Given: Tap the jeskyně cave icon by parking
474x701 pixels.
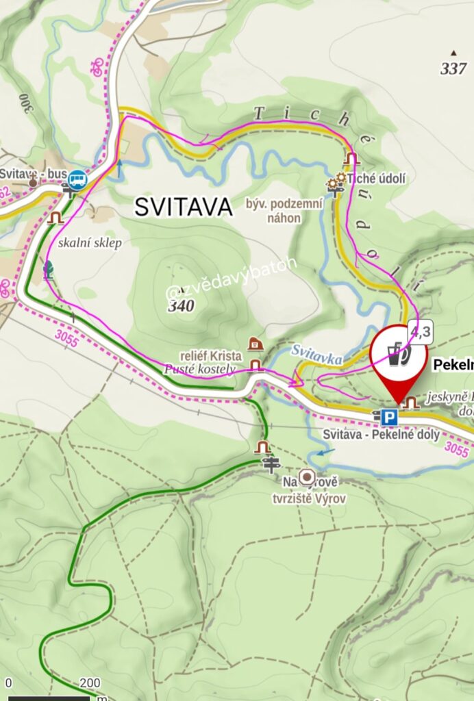Looking at the screenshot, I should coord(410,403).
